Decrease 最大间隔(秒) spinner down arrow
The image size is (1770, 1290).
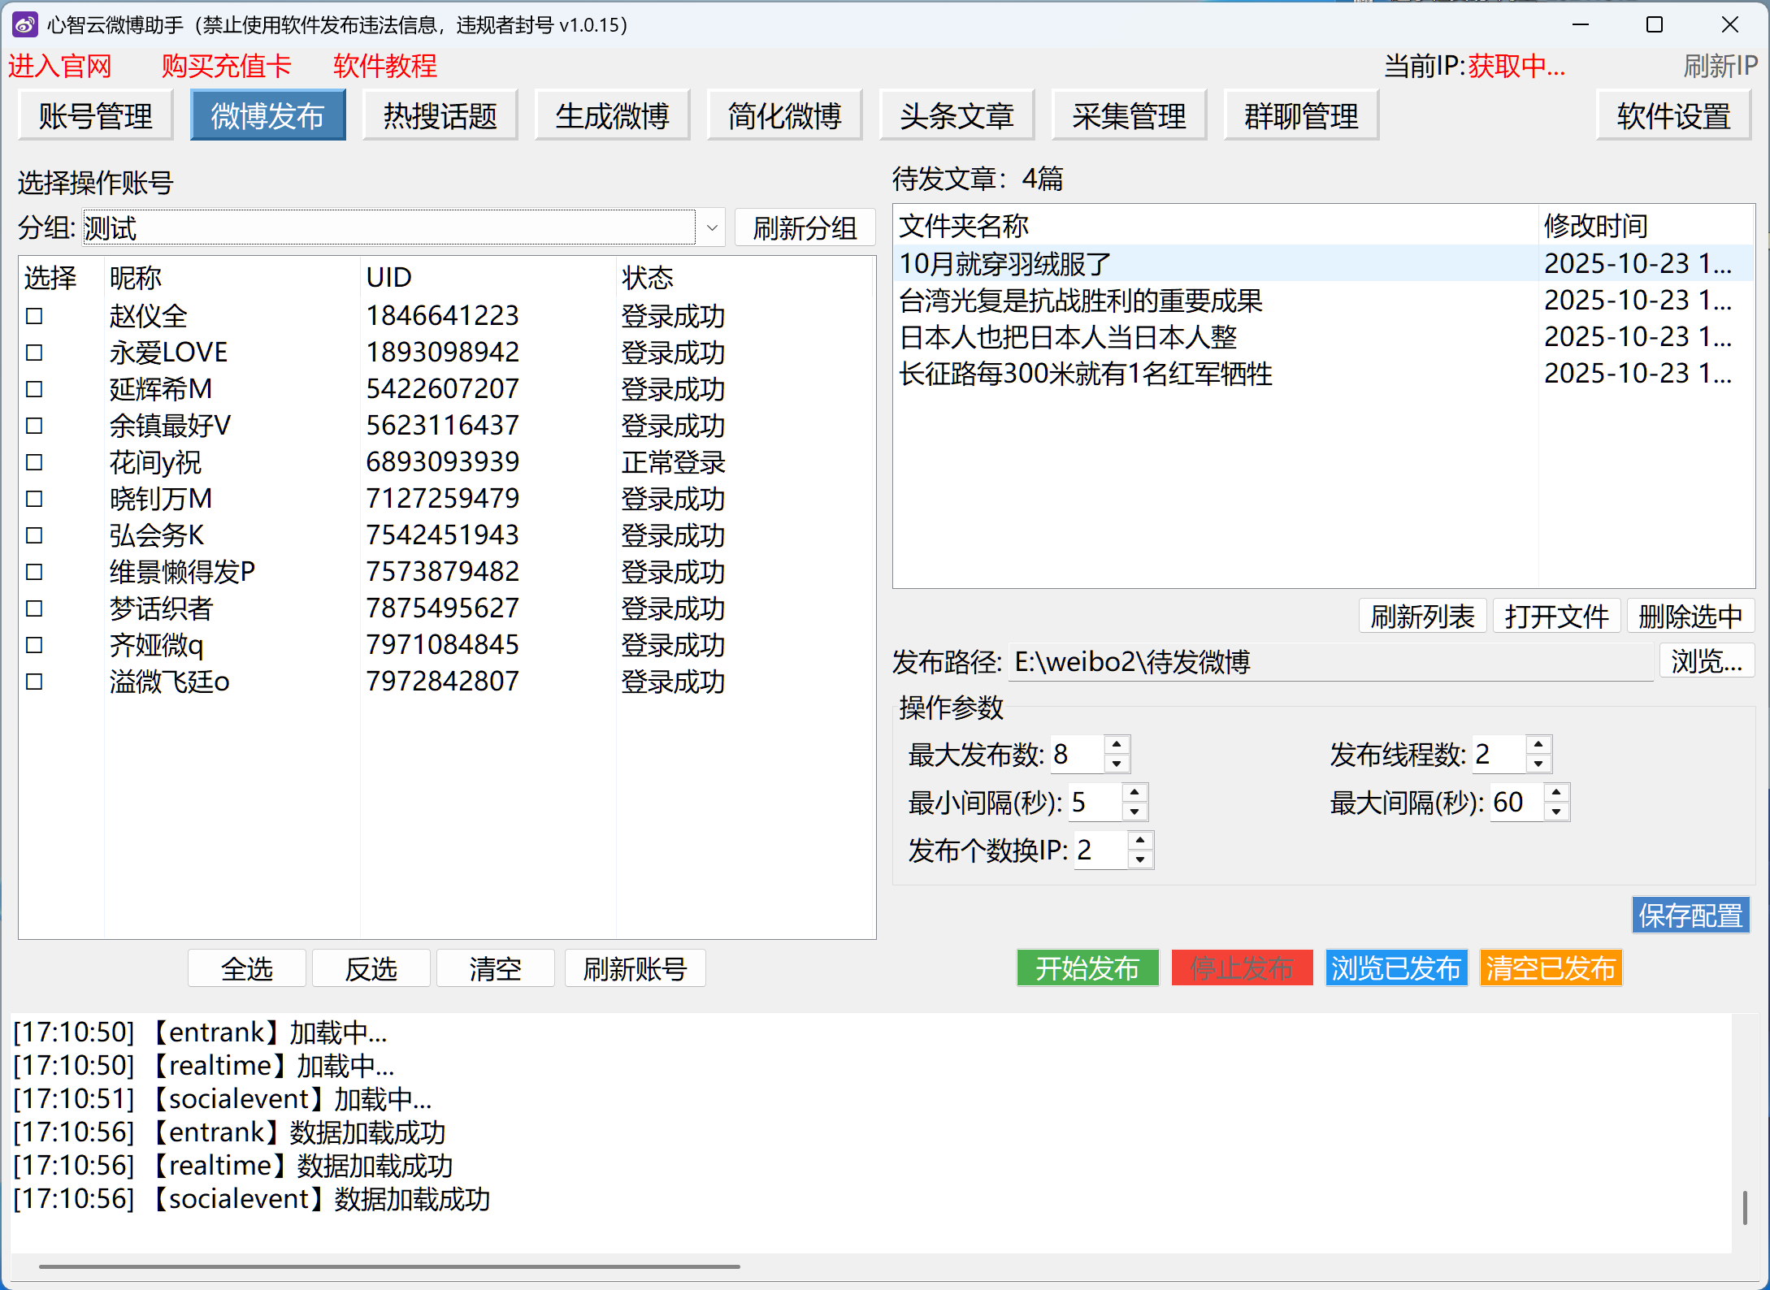[x=1556, y=812]
